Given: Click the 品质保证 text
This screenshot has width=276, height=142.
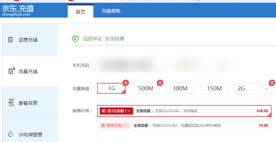Looking at the screenshot, I should pyautogui.click(x=92, y=39).
